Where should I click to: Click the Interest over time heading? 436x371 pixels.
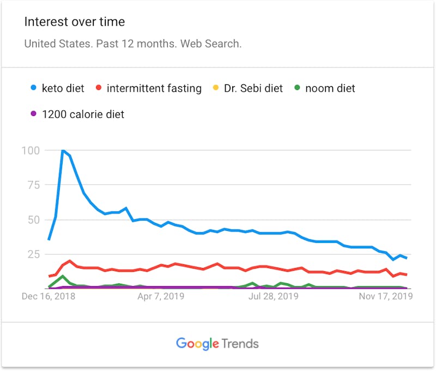75,22
